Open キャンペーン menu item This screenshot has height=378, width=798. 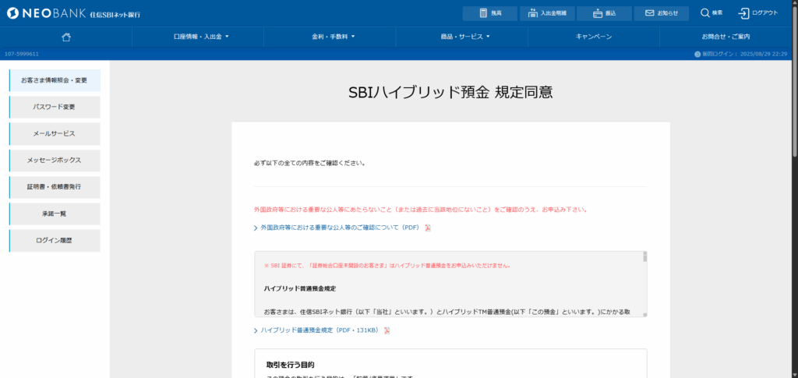pyautogui.click(x=593, y=37)
